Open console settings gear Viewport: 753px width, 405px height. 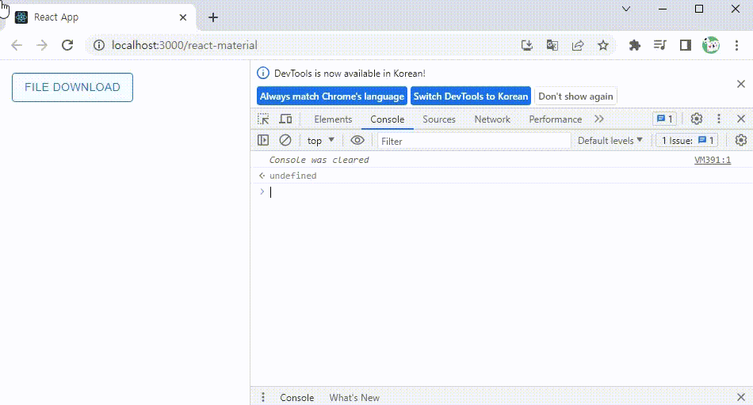tap(741, 140)
